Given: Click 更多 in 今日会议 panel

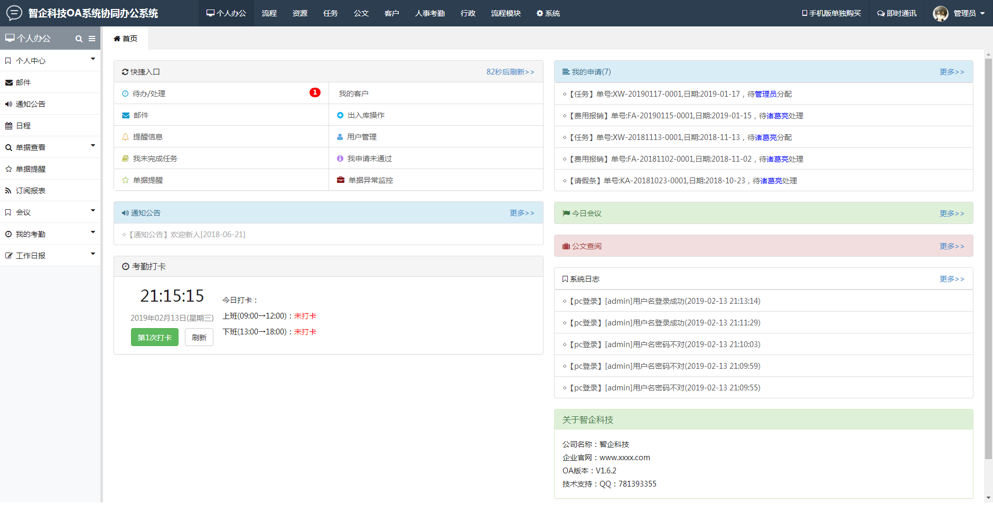Looking at the screenshot, I should pos(952,213).
